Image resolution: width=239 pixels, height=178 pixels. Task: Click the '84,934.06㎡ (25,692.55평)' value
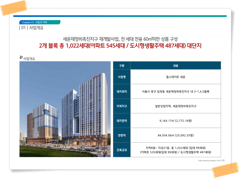(x=176, y=135)
